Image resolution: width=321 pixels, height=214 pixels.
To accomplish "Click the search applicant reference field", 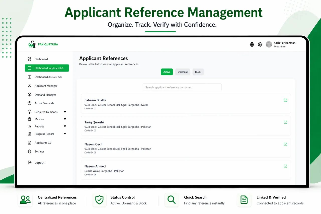I will pyautogui.click(x=182, y=87).
